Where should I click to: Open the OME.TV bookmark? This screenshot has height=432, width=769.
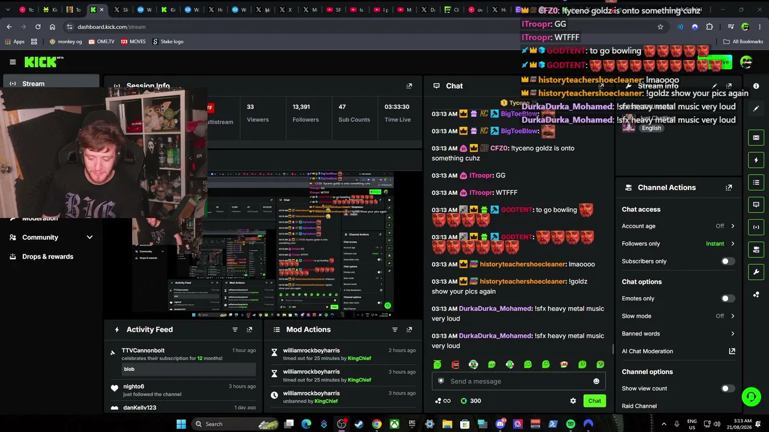[x=101, y=41]
